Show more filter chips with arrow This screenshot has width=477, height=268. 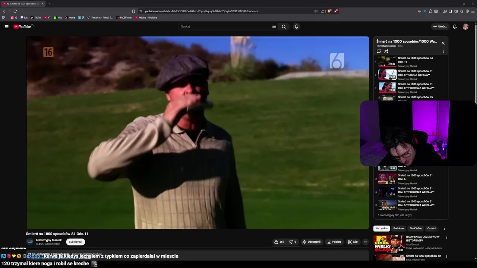[444, 229]
